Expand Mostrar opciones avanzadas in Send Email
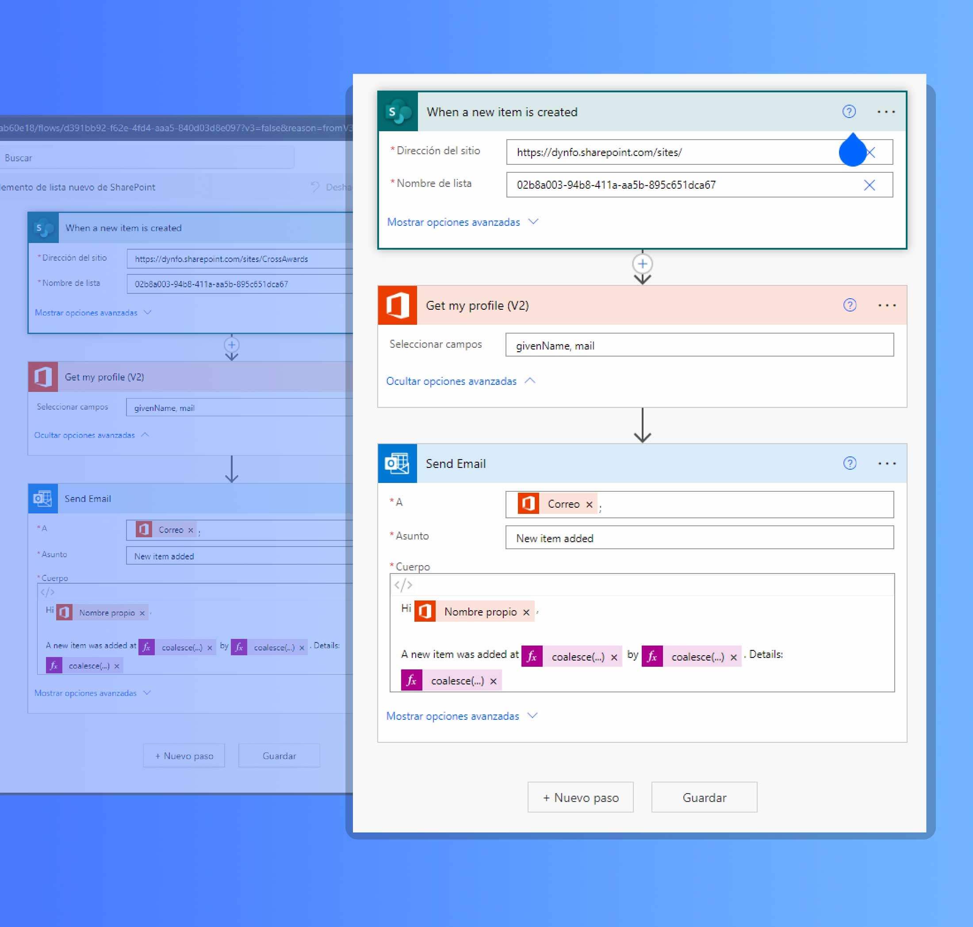This screenshot has width=973, height=927. point(462,716)
